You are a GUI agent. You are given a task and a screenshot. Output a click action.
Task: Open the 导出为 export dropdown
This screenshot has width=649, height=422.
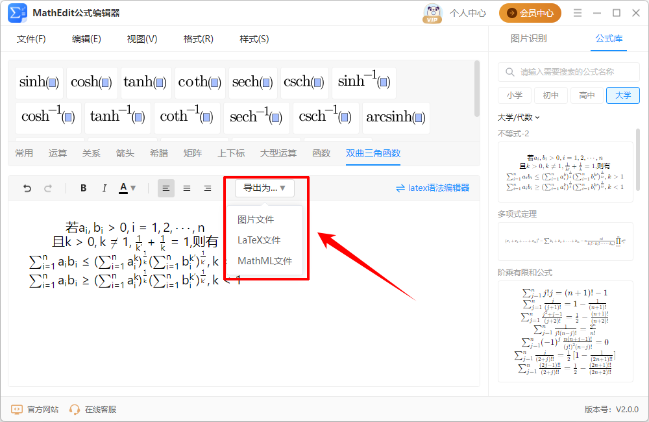[265, 188]
